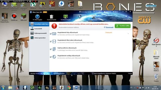Open Rendszertisztító trash can tab
The height and width of the screenshot is (90, 161).
click(51, 17)
